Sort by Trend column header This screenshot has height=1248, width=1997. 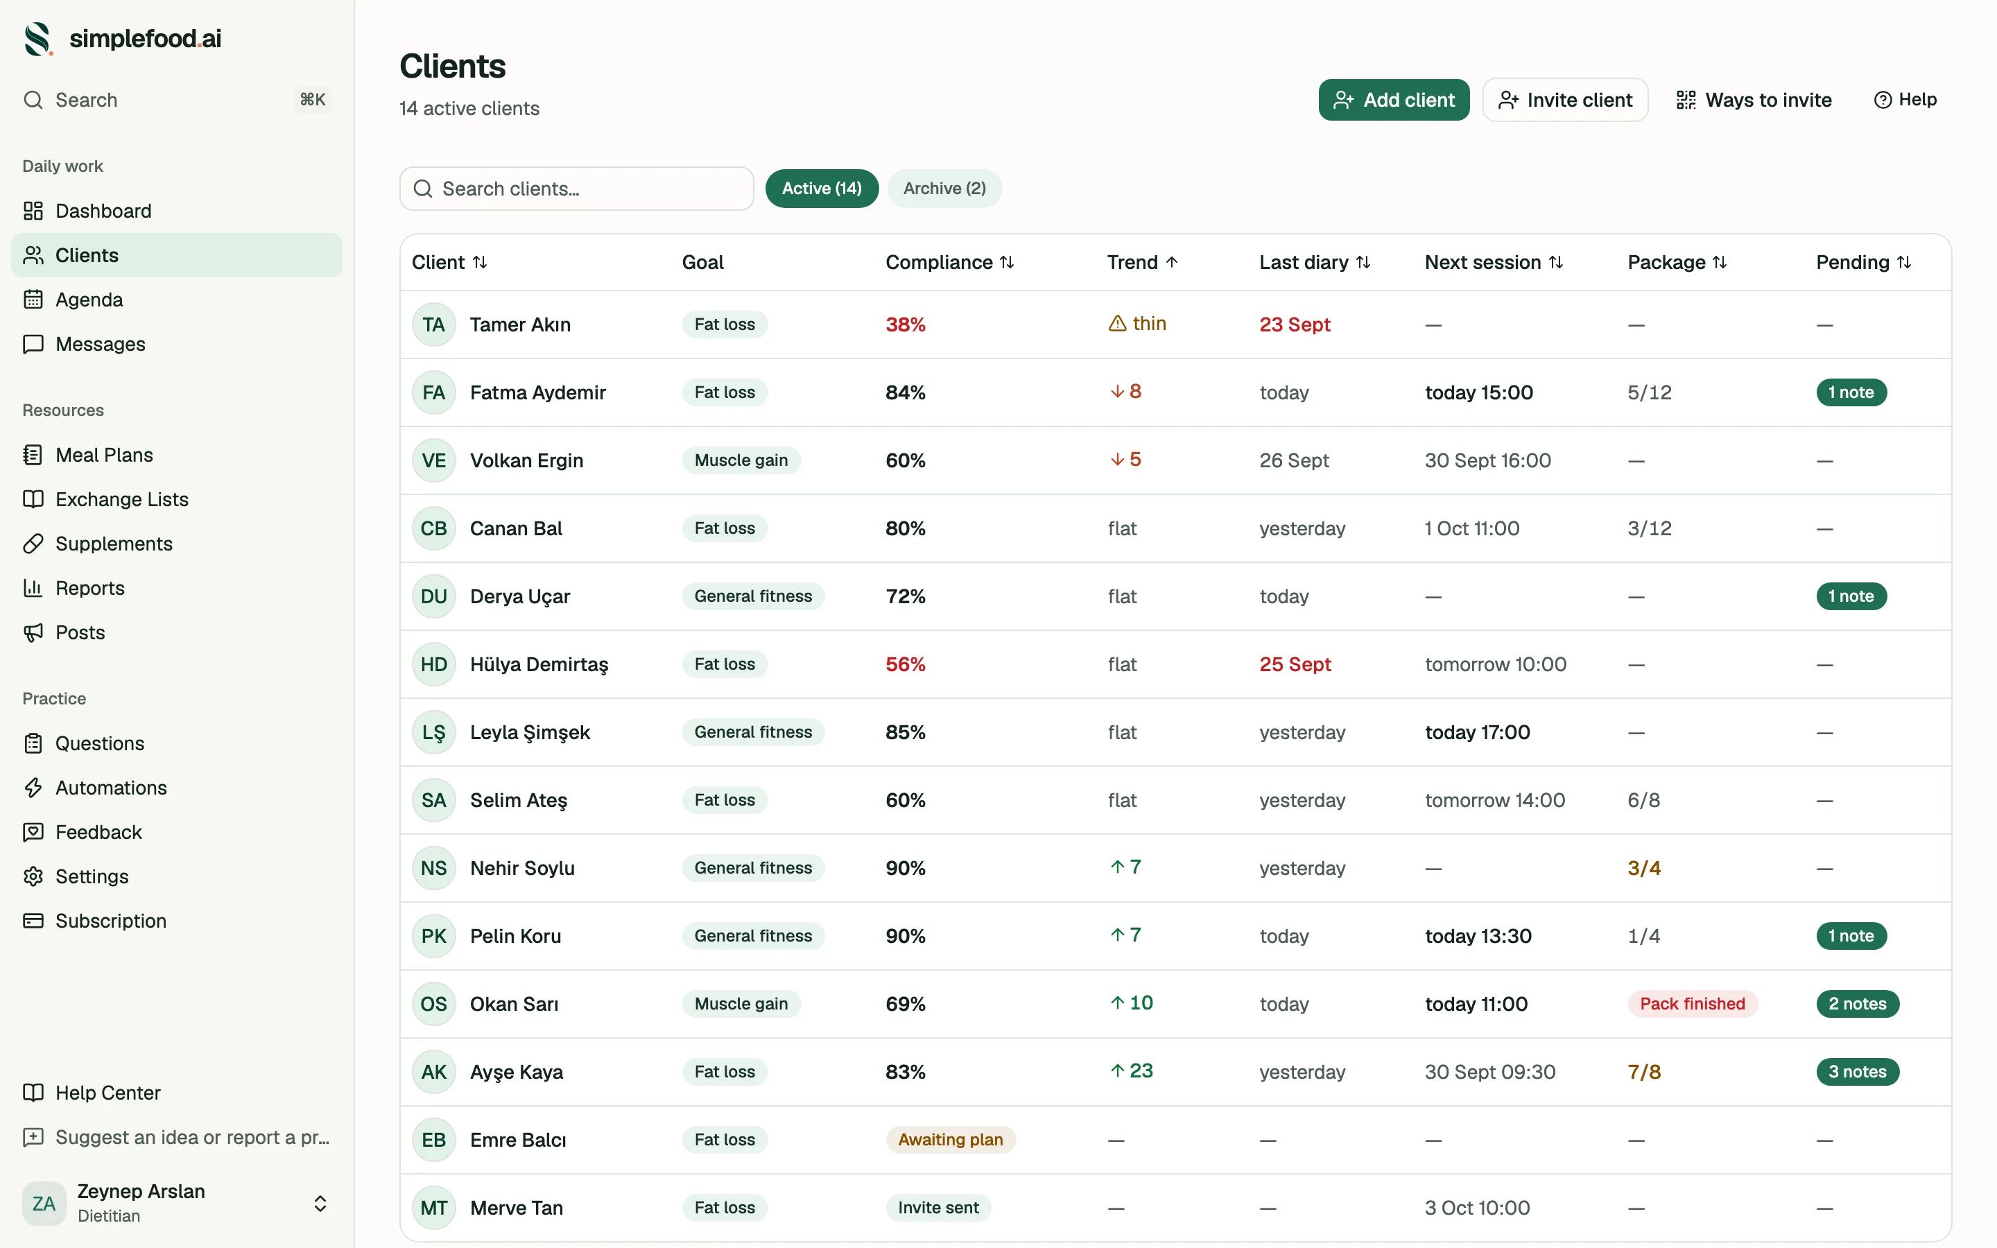coord(1143,263)
